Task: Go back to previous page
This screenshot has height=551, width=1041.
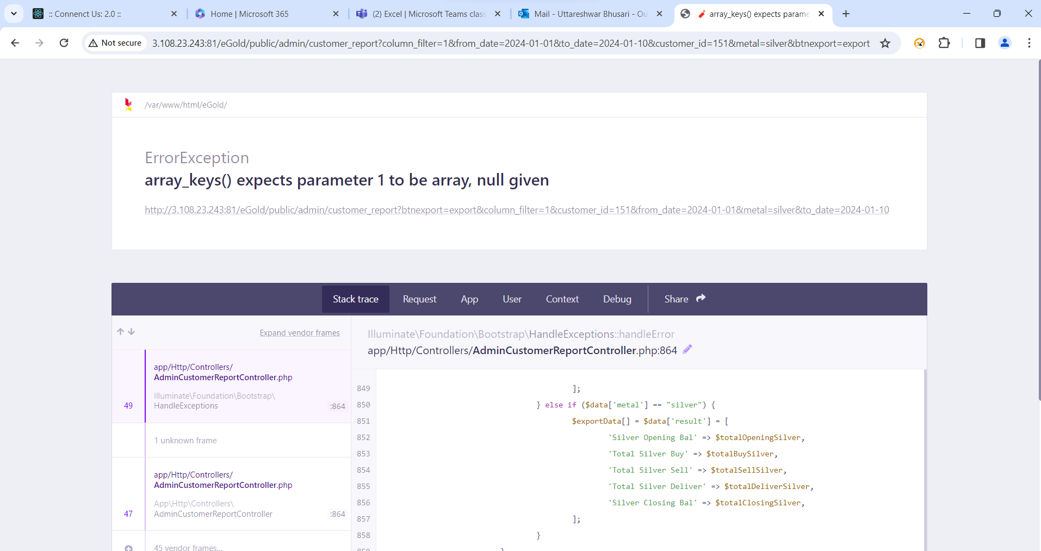Action: point(15,43)
